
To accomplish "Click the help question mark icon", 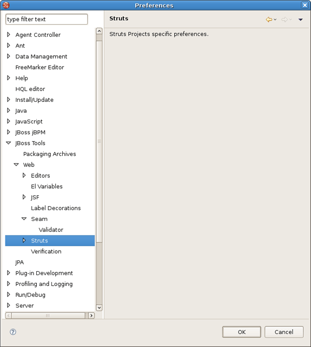I will tap(13, 332).
